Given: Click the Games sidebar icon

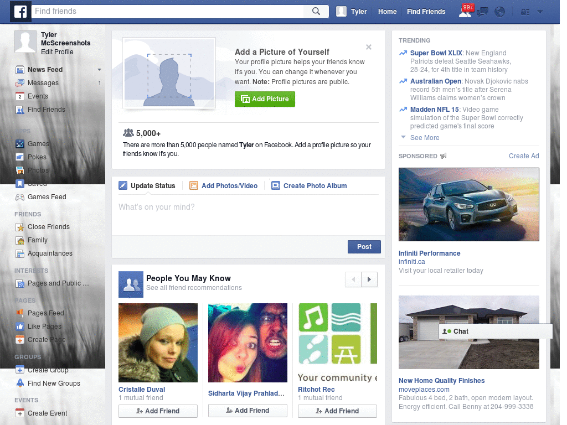Looking at the screenshot, I should 20,144.
